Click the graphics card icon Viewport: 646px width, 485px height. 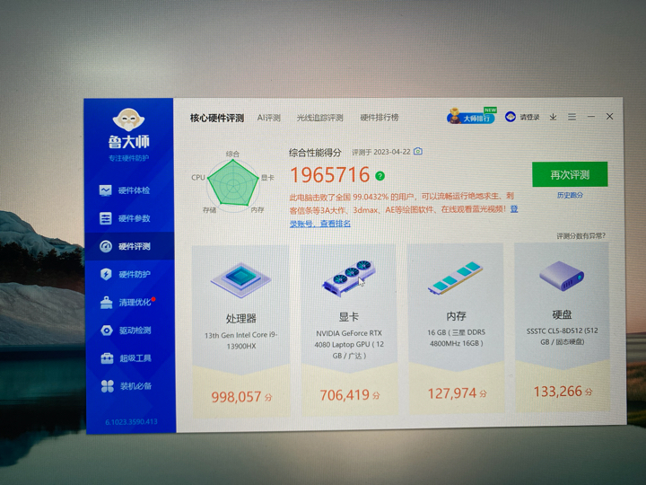pos(349,278)
